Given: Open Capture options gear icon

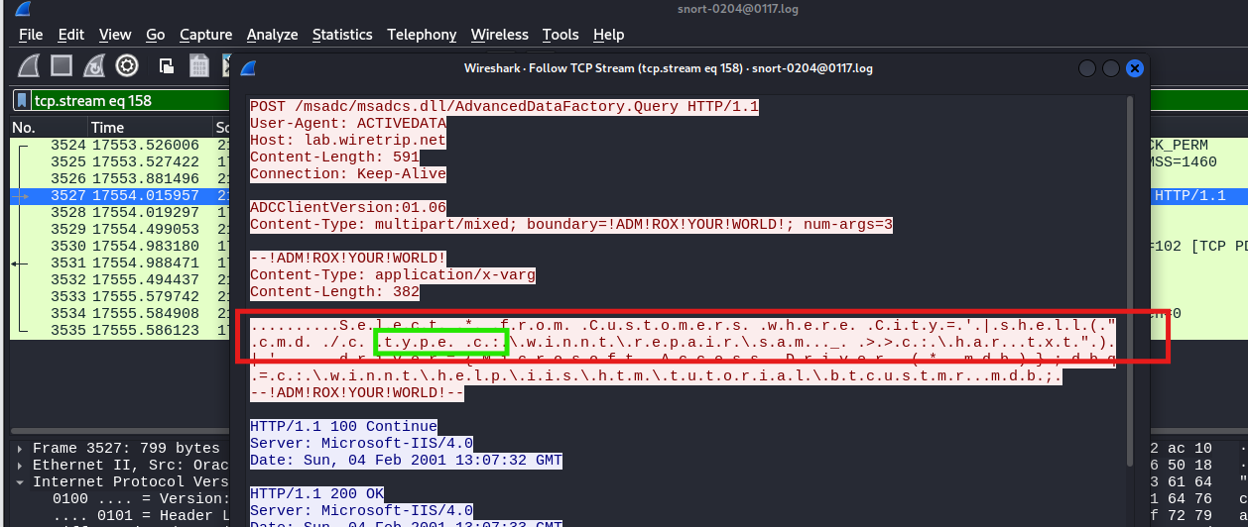Looking at the screenshot, I should pos(127,66).
